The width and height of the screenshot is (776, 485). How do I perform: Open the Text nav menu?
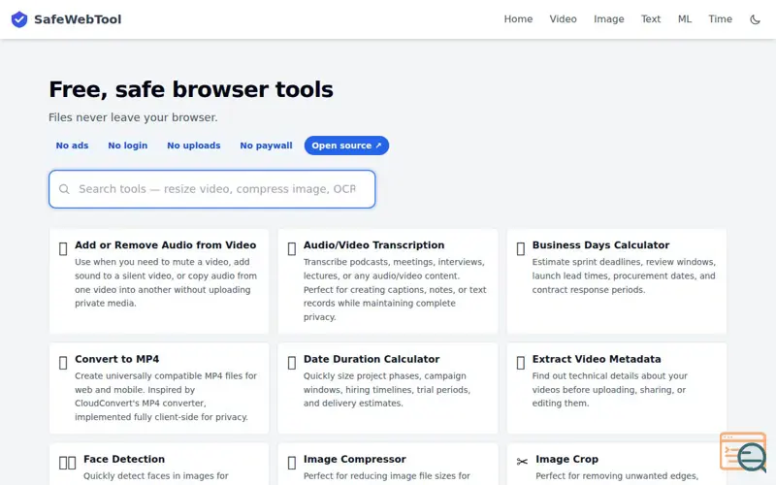651,19
